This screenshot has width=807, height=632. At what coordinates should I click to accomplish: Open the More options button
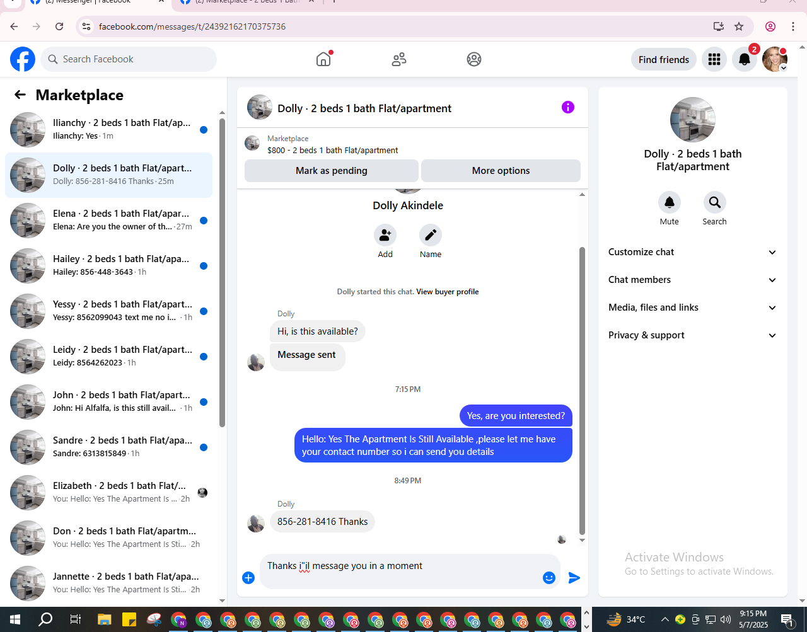501,171
